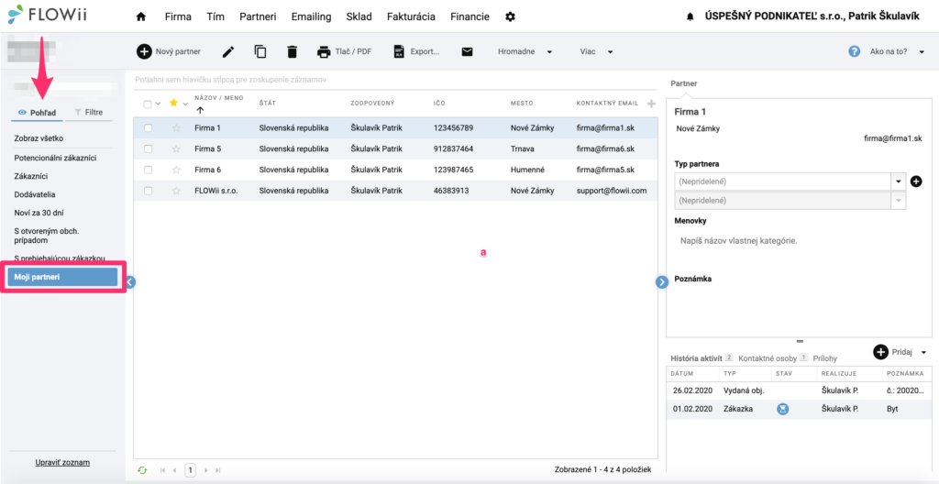The image size is (939, 484).
Task: Click the send email envelope icon
Action: point(467,52)
